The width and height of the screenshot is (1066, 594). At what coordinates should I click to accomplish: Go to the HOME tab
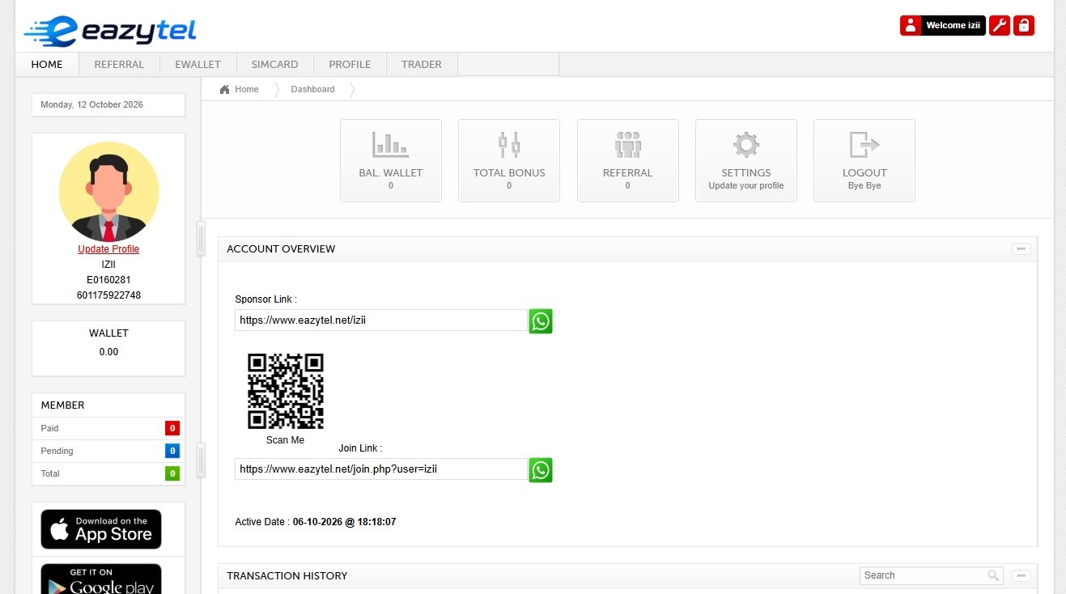click(x=47, y=65)
